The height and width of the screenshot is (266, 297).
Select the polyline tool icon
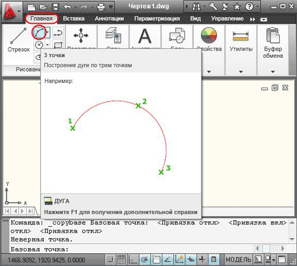58,33
